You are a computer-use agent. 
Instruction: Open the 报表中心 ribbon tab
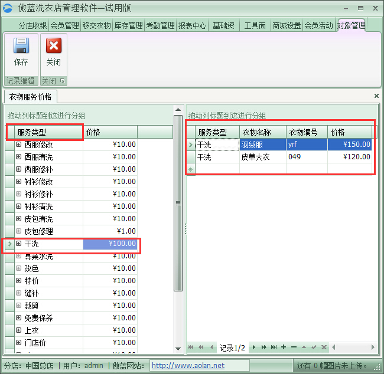coord(192,25)
